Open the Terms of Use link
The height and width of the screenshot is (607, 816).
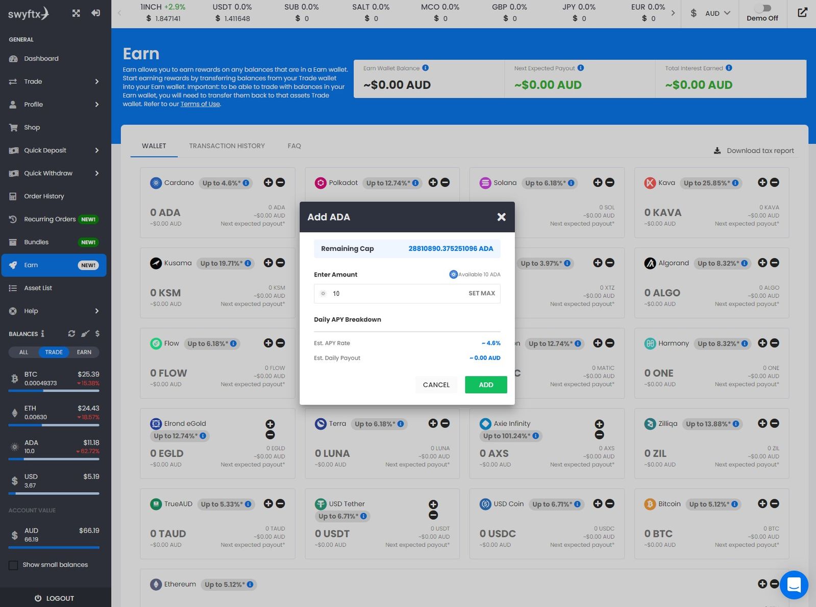tap(200, 104)
